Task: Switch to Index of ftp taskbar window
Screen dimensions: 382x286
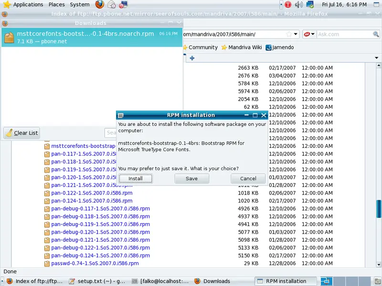Action: click(x=34, y=281)
